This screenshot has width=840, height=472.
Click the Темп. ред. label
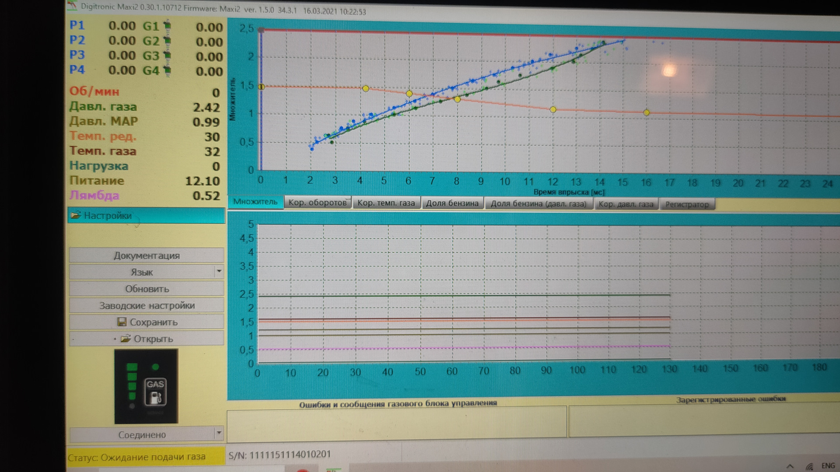[x=103, y=136]
